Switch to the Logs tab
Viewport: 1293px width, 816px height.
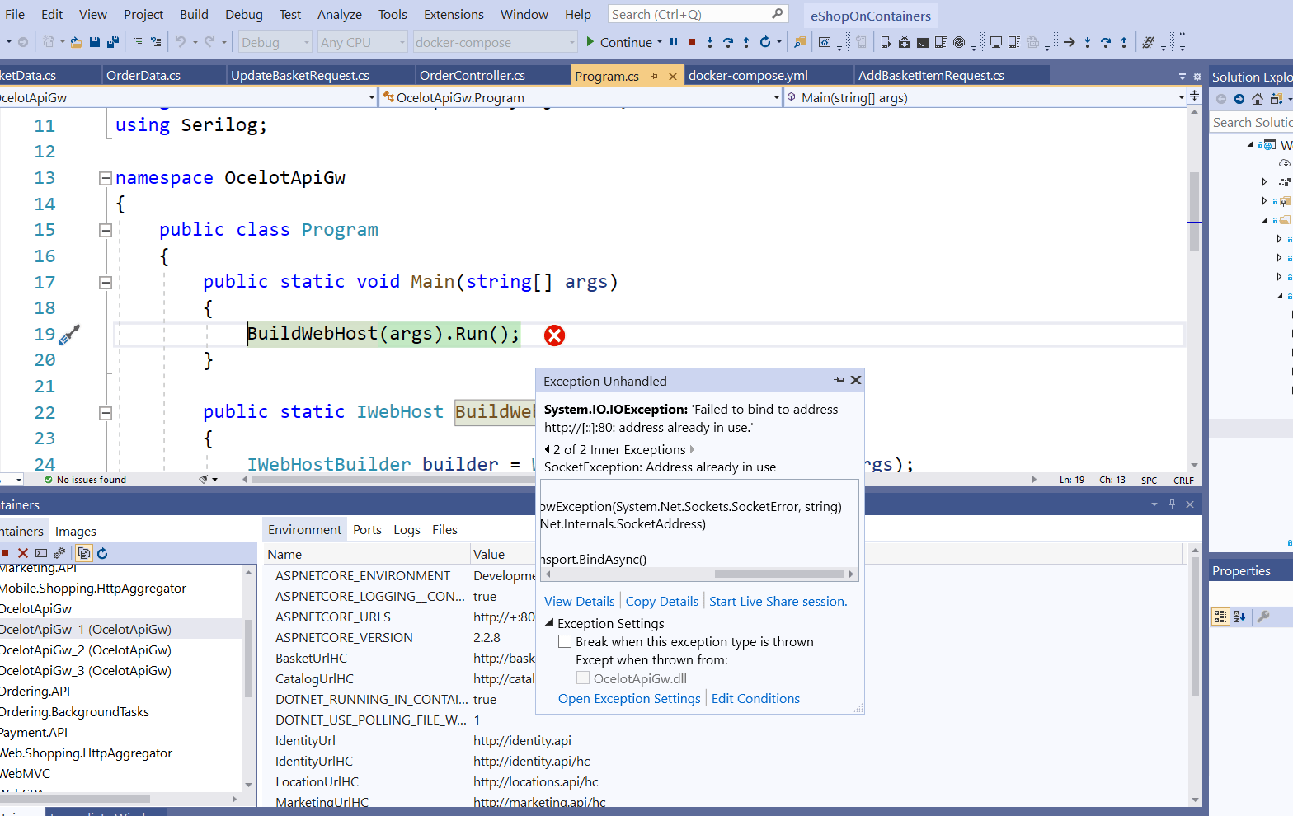[407, 530]
